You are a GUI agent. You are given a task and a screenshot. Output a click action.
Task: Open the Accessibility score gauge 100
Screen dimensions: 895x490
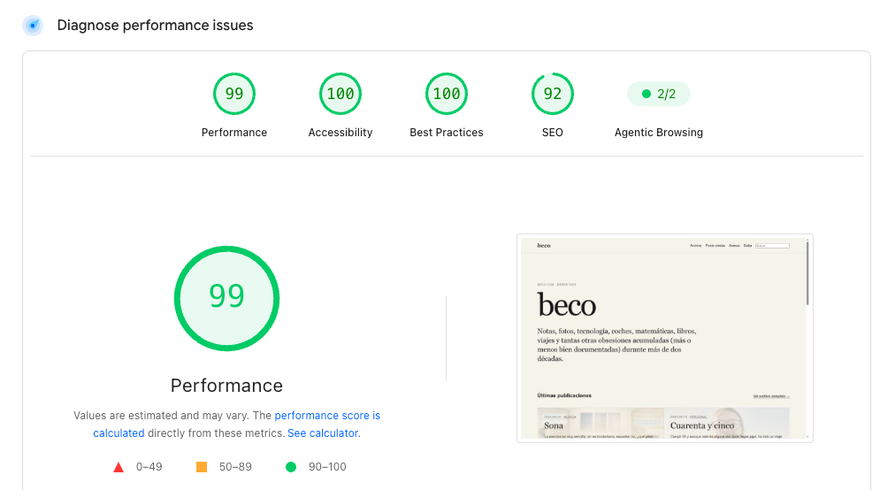[340, 94]
